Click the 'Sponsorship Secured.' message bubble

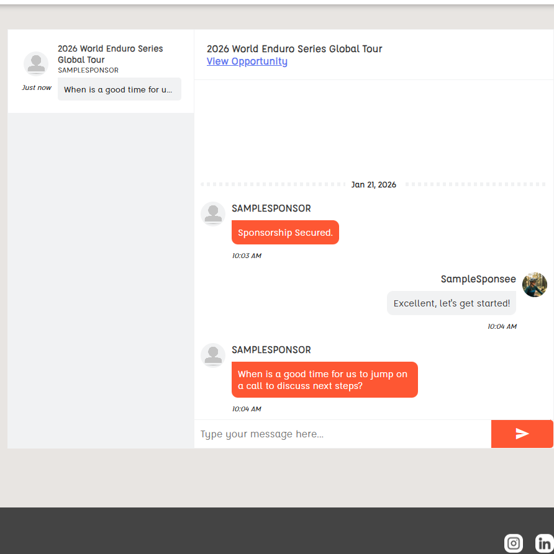click(x=285, y=233)
